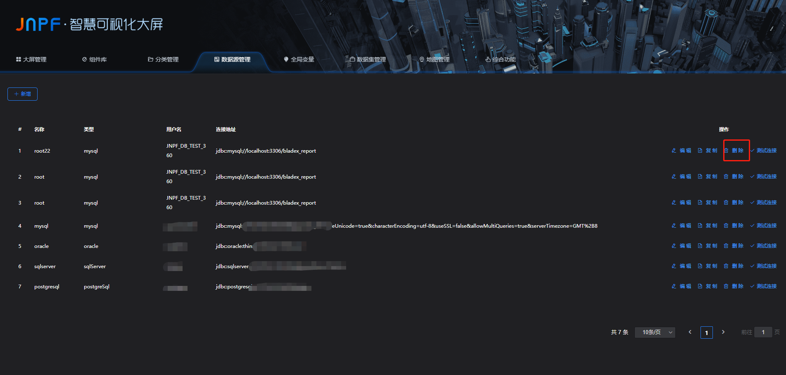Delete the oracle data source

734,246
